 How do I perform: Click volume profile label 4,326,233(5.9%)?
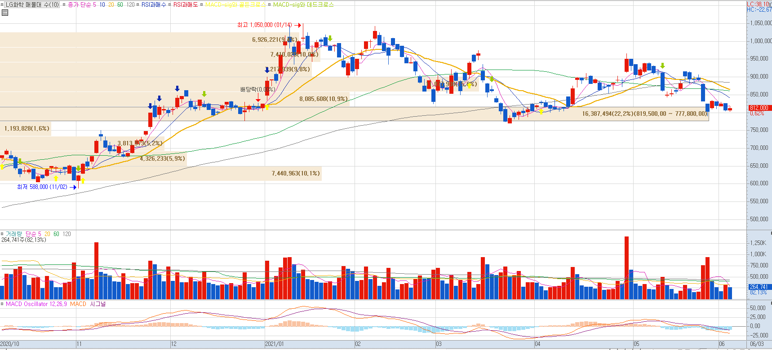pos(162,158)
